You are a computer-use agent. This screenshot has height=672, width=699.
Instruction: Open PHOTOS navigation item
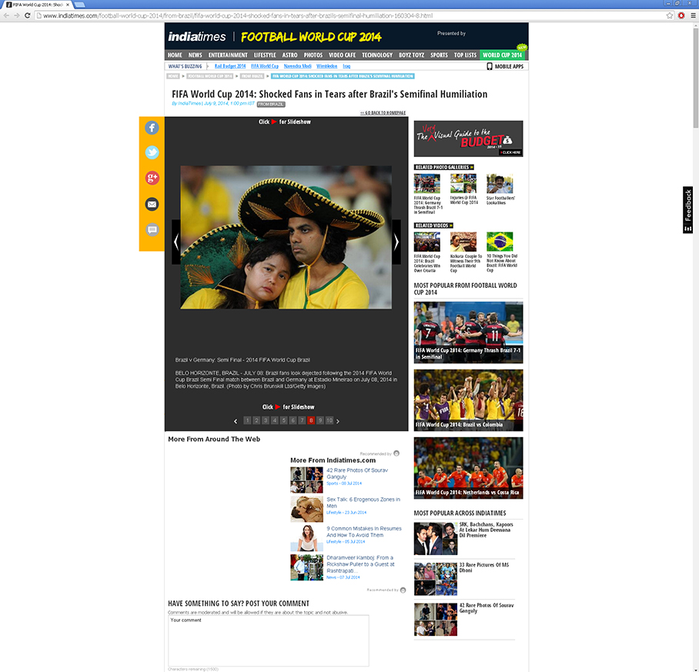(x=313, y=55)
